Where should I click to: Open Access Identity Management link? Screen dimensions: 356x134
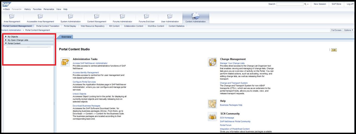[86, 73]
